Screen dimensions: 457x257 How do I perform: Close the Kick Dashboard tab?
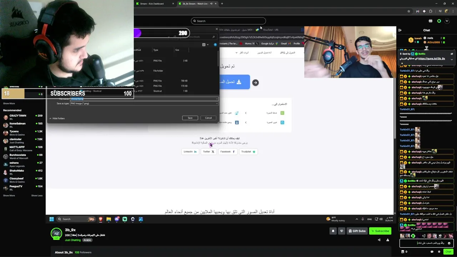(x=173, y=4)
